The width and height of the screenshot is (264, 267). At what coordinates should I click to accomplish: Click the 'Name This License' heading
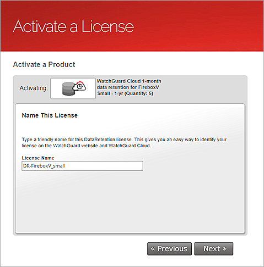coord(50,115)
